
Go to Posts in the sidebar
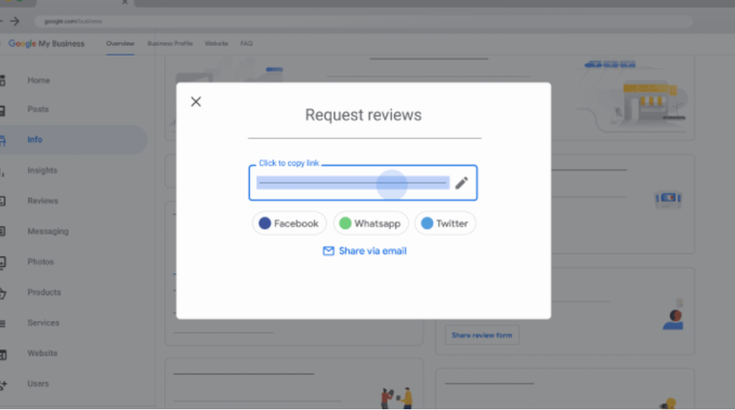click(x=38, y=109)
